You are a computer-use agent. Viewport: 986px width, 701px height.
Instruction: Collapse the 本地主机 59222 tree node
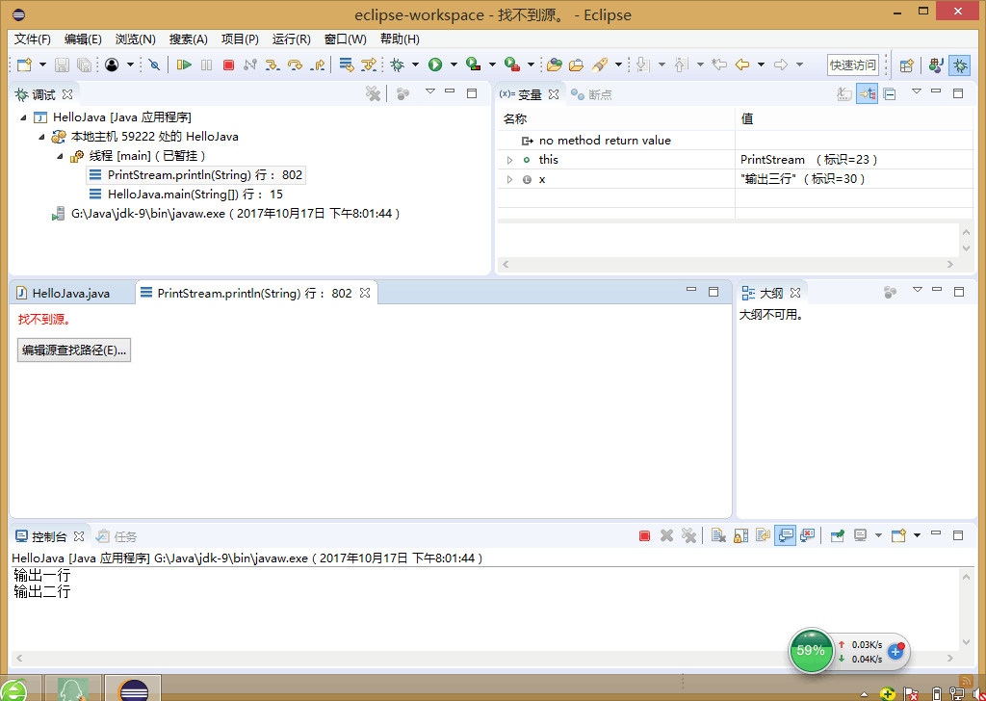[41, 137]
